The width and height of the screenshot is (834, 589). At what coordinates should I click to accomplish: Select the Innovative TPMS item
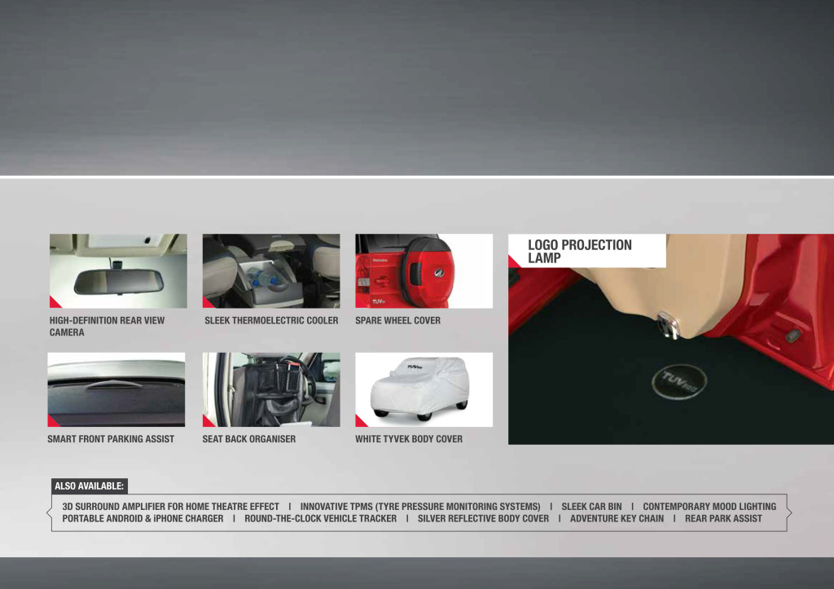pyautogui.click(x=420, y=507)
